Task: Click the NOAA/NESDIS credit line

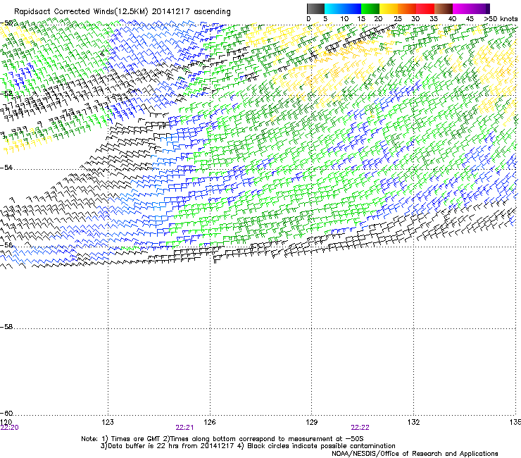Action: pos(415,454)
